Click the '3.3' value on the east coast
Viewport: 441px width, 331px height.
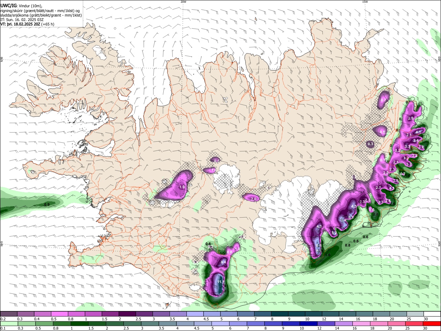tap(407, 147)
